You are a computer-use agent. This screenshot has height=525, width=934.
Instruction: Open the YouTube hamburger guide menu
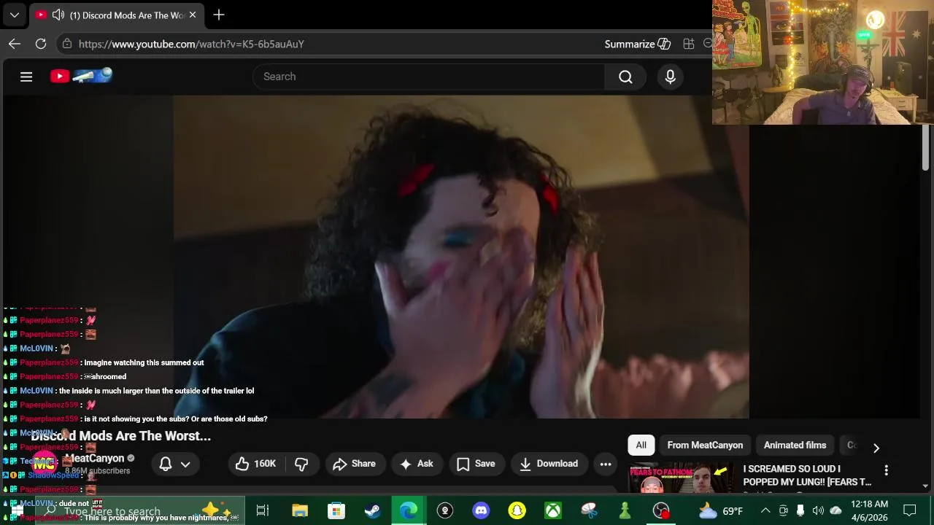pos(26,77)
